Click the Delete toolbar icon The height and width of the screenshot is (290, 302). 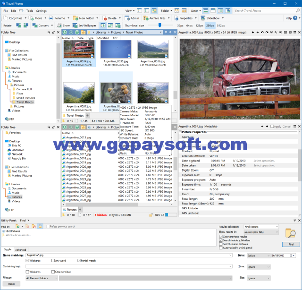[105, 18]
